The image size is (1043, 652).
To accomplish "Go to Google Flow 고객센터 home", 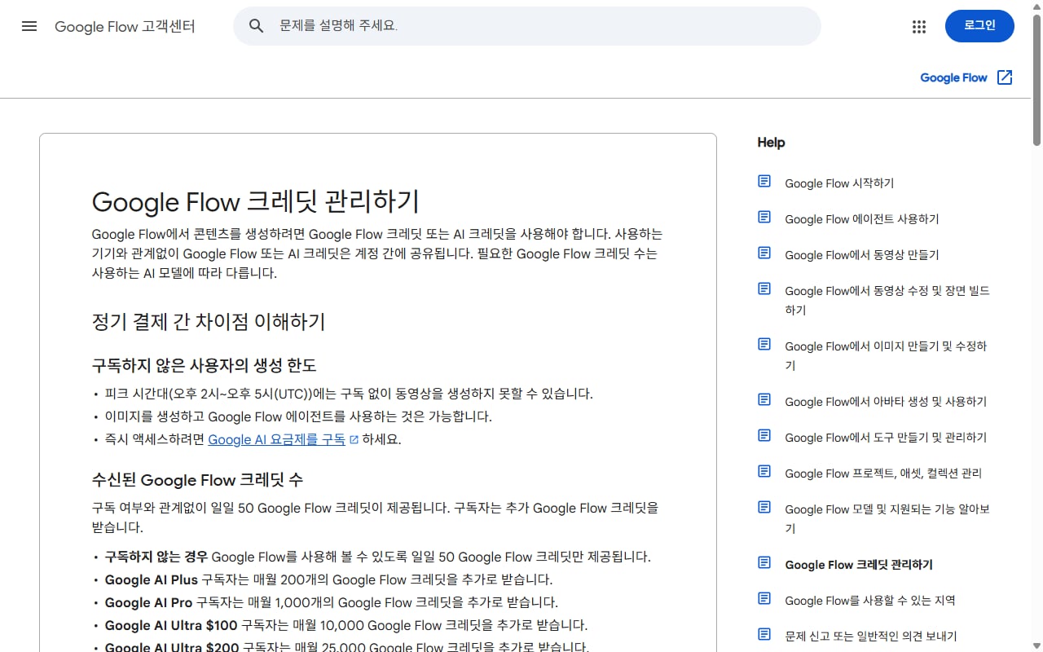I will 125,26.
